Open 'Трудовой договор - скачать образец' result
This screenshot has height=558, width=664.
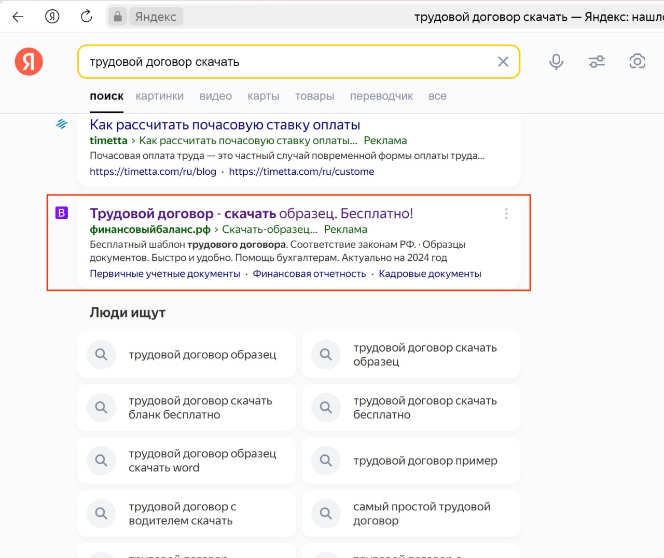click(x=251, y=214)
